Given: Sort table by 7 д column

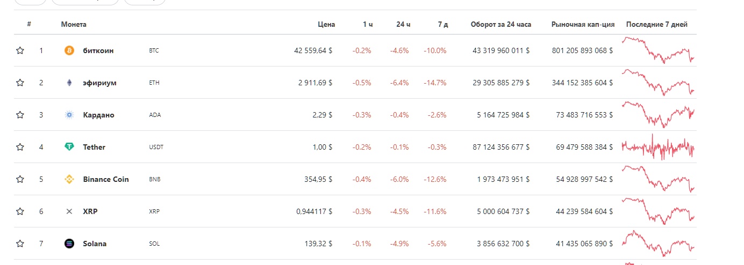Looking at the screenshot, I should [x=443, y=24].
